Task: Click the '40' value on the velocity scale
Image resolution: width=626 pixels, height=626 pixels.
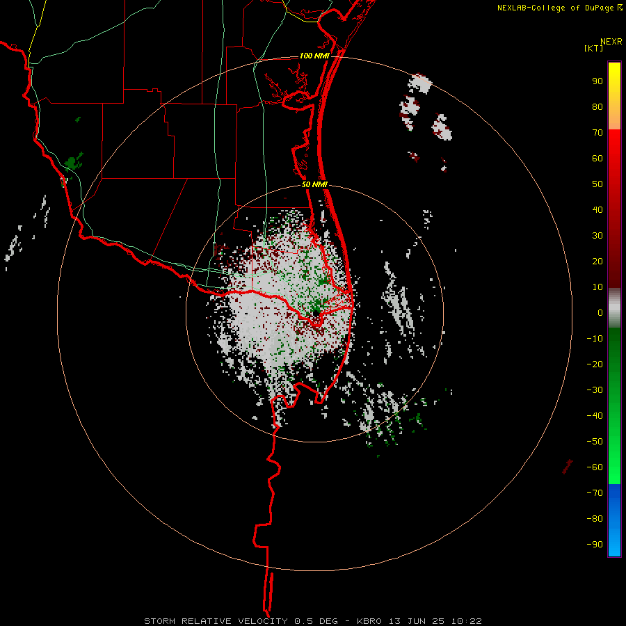Action: 597,209
